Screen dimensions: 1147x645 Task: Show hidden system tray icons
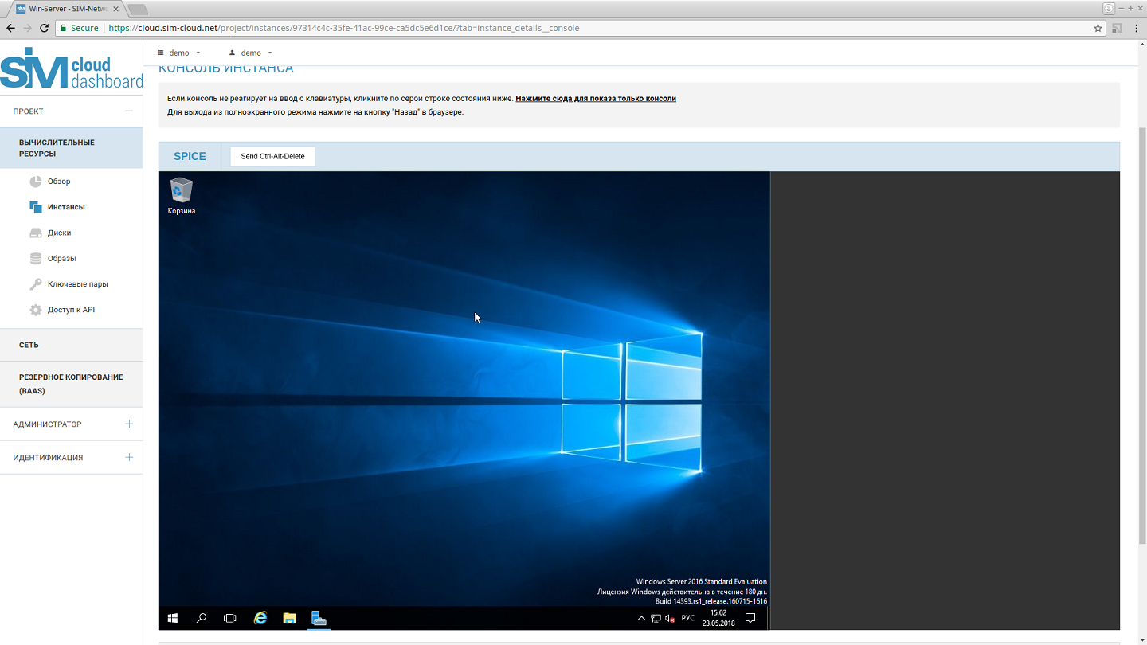(641, 619)
